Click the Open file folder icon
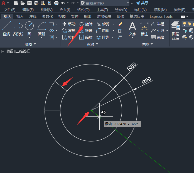 tap(23, 3)
